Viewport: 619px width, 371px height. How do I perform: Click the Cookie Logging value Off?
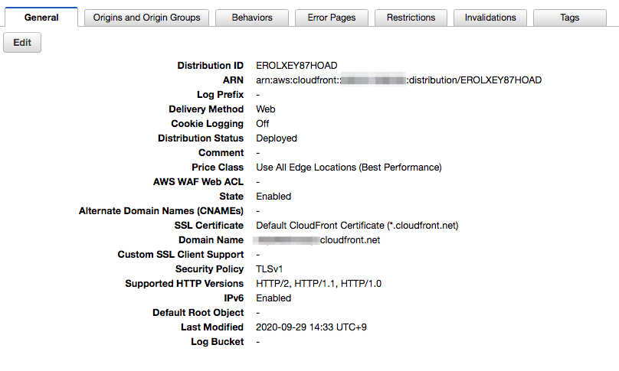pyautogui.click(x=263, y=124)
